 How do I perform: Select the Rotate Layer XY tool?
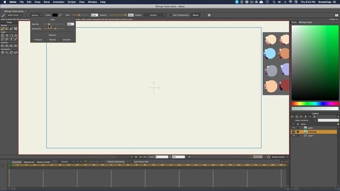pyautogui.click(x=15, y=36)
